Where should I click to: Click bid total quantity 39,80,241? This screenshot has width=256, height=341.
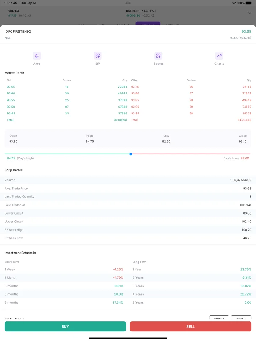point(121,120)
